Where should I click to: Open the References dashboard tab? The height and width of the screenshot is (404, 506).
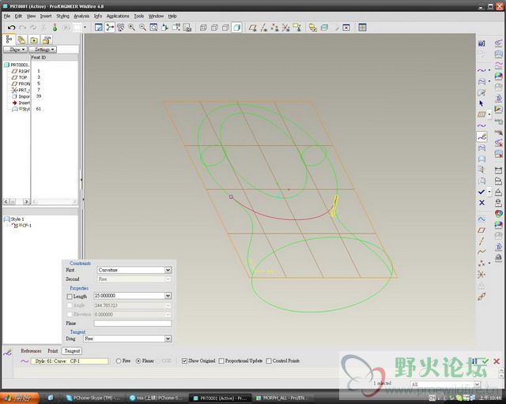[x=31, y=351]
